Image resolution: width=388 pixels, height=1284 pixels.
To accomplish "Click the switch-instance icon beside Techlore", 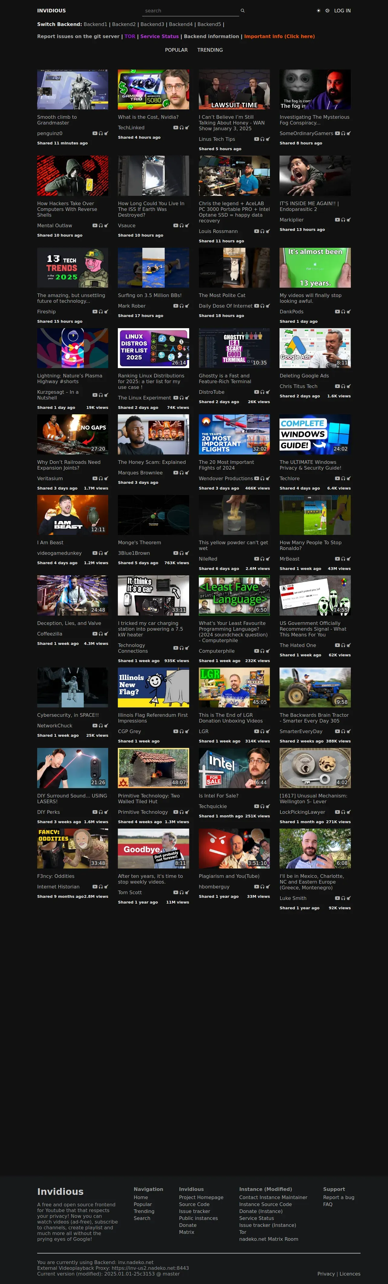I will [x=349, y=478].
